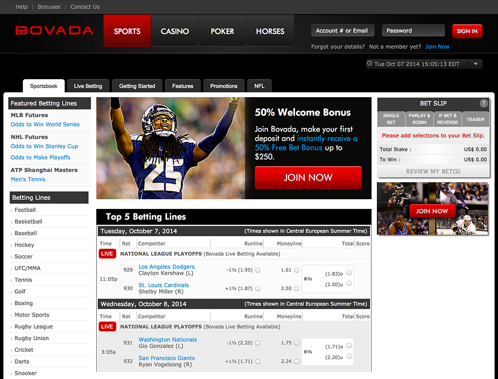498x379 pixels.
Task: Switch to Getting Started tab
Action: pos(137,86)
